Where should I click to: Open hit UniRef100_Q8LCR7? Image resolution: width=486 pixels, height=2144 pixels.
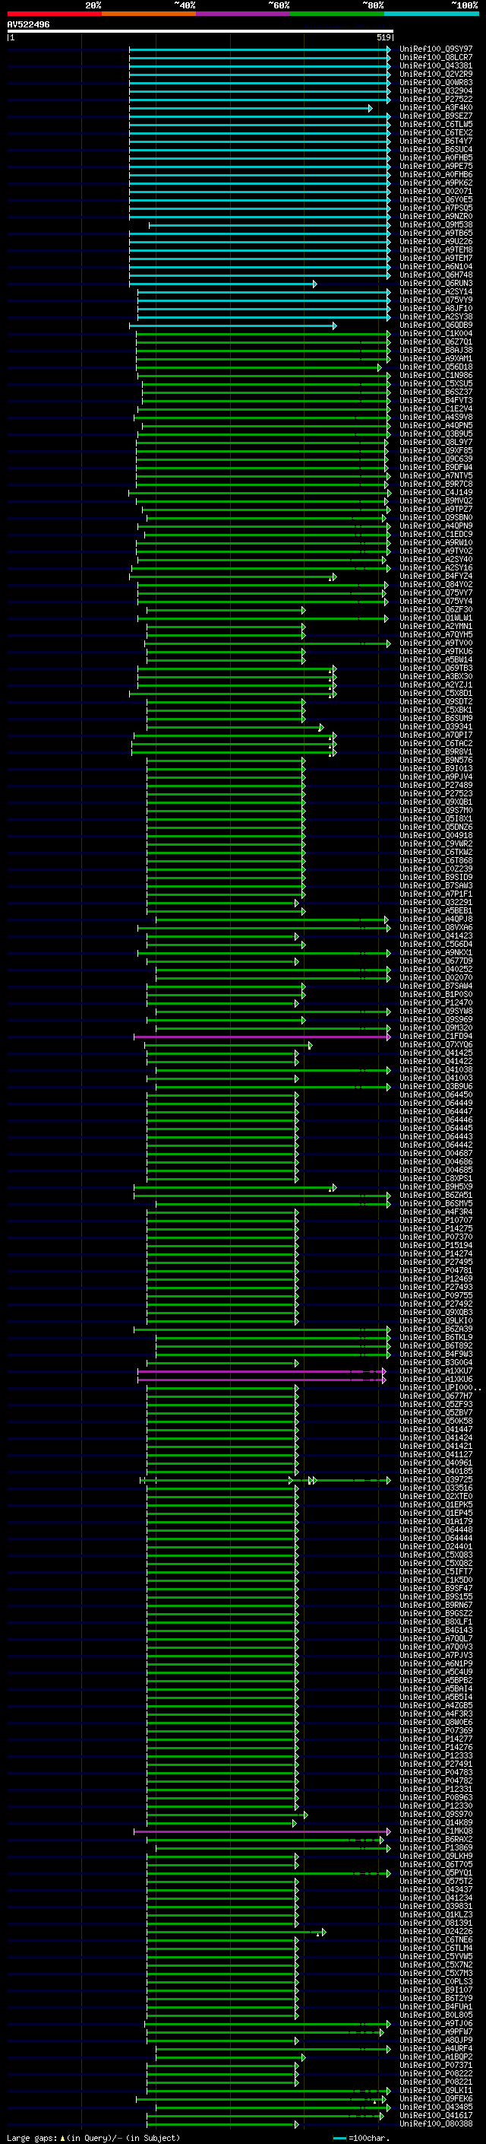coord(435,58)
